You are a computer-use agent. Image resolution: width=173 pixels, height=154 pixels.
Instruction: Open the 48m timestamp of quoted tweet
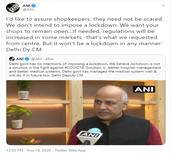pos(49,59)
